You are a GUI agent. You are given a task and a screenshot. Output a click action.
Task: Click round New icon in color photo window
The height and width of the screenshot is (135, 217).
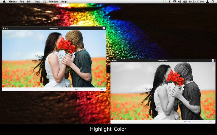coord(104,28)
